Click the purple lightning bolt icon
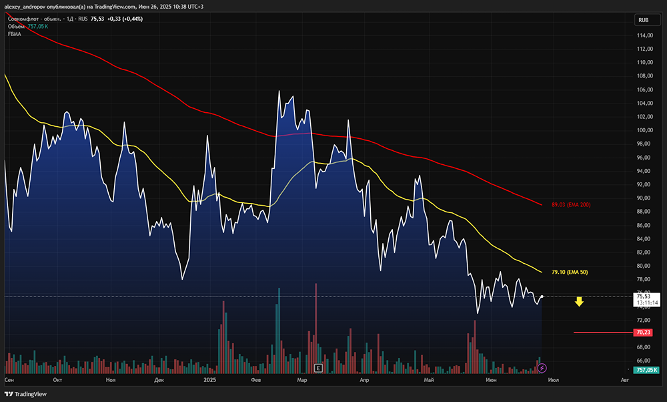Image resolution: width=667 pixels, height=402 pixels. coord(542,368)
